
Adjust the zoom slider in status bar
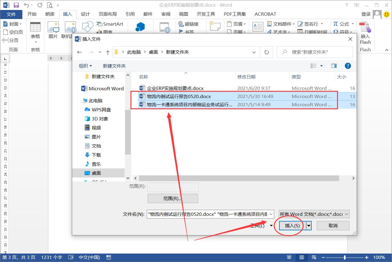345,257
